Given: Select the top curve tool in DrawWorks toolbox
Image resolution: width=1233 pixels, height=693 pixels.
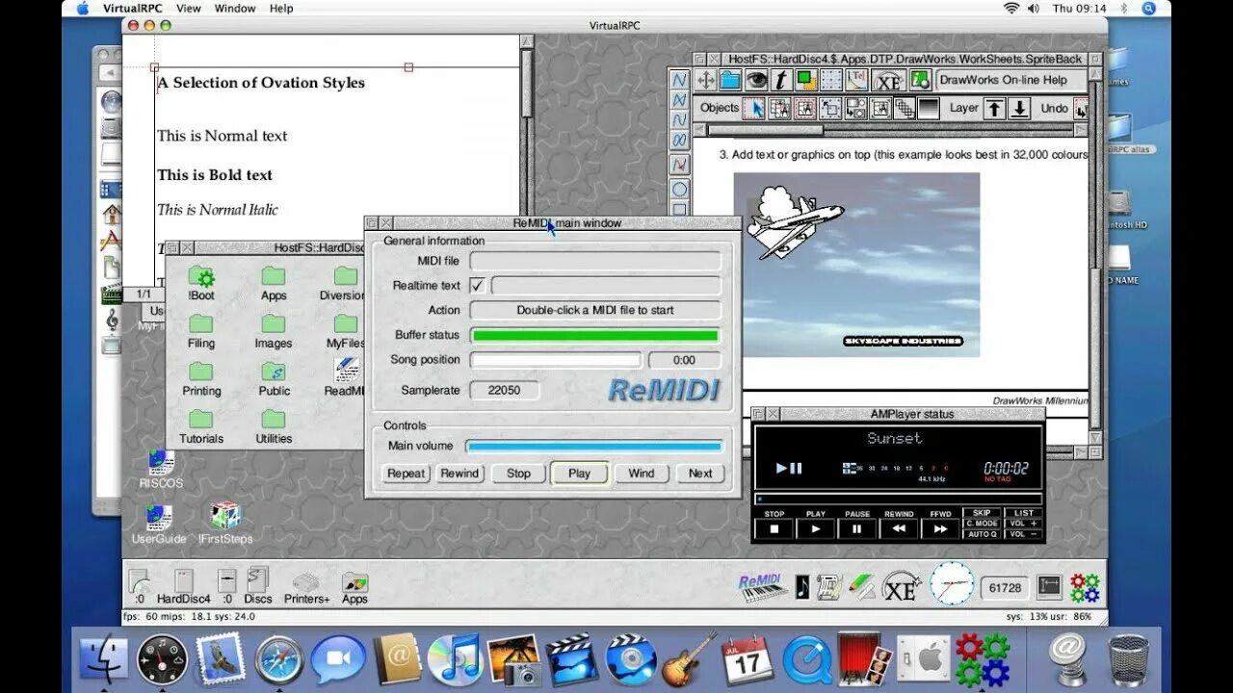Looking at the screenshot, I should click(680, 79).
